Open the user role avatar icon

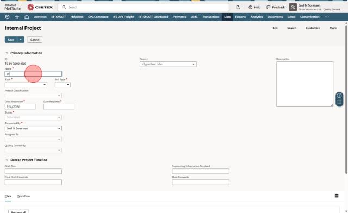click(x=293, y=7)
